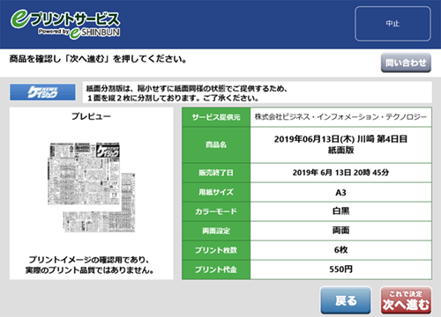Screen dimensions: 441x317
Task: Select the 両面 duplex value
Action: [x=340, y=231]
